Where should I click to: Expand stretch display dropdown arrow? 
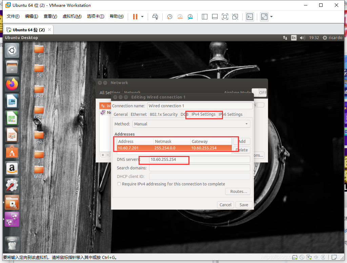coord(271,17)
